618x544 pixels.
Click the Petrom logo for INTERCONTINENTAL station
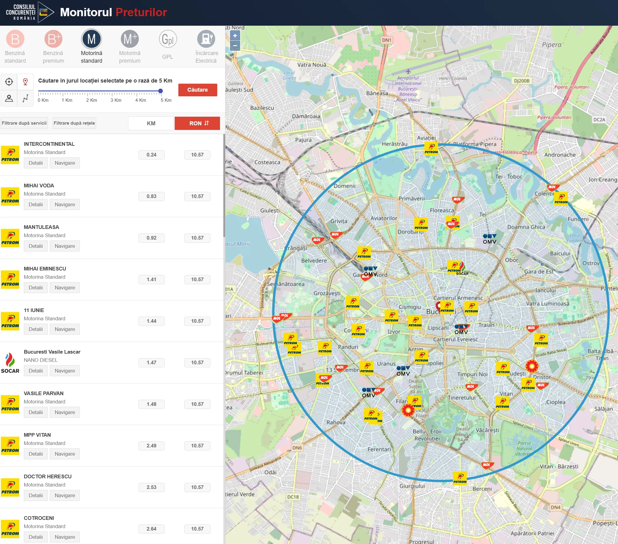coord(10,155)
